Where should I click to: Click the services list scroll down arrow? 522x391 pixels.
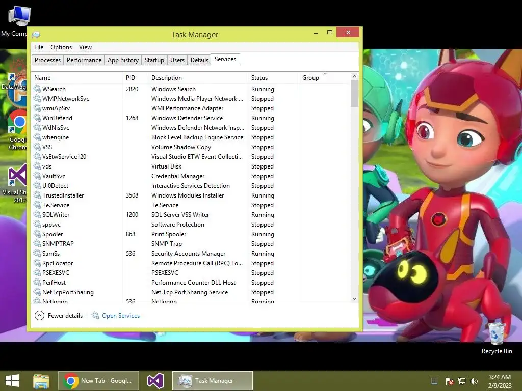pos(354,298)
